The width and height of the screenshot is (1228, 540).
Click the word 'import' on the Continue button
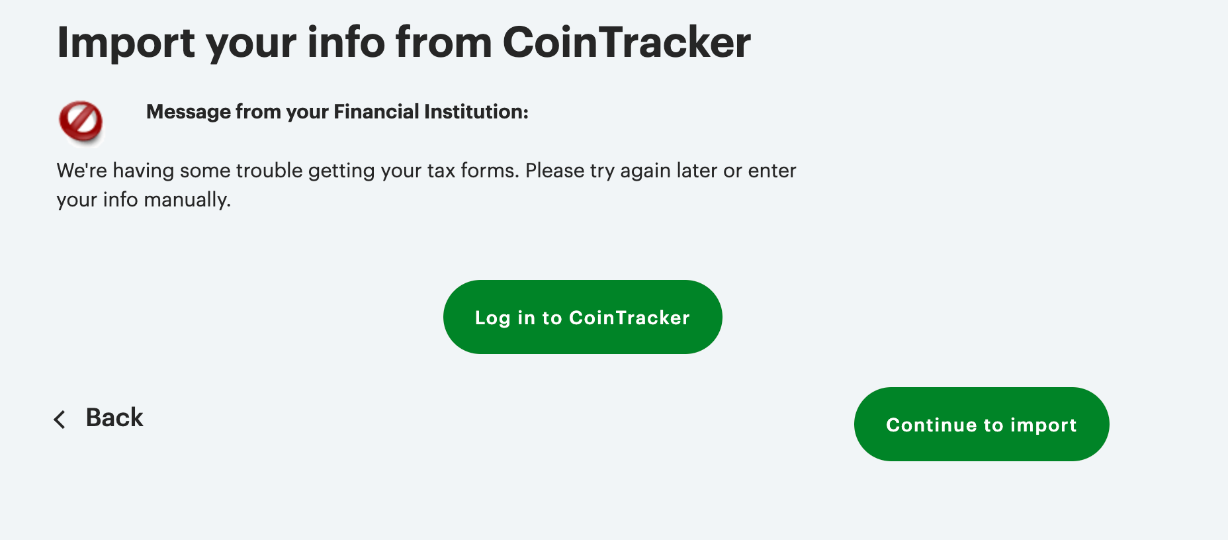pos(1043,426)
